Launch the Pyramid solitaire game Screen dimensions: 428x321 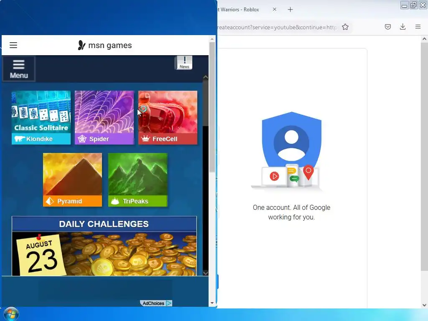tap(73, 180)
